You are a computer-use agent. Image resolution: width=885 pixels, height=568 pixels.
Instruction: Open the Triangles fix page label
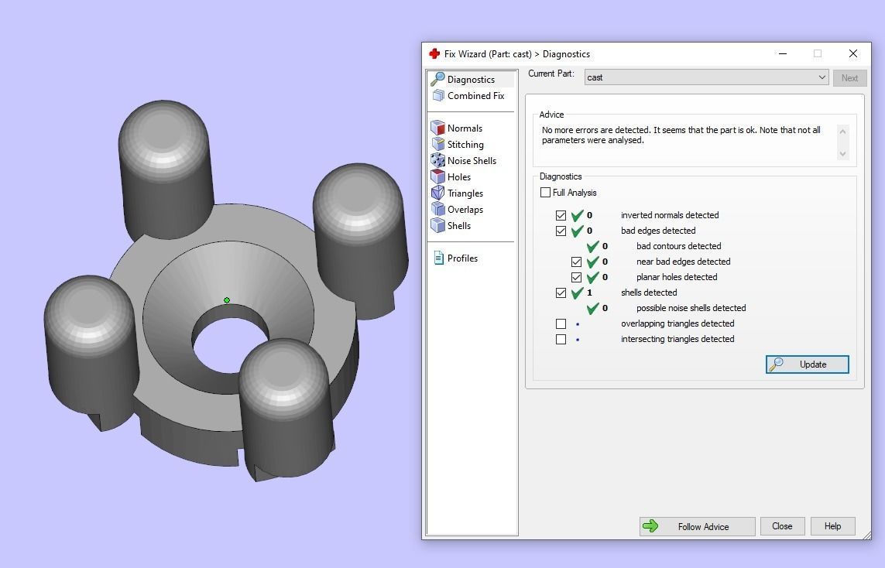(465, 193)
